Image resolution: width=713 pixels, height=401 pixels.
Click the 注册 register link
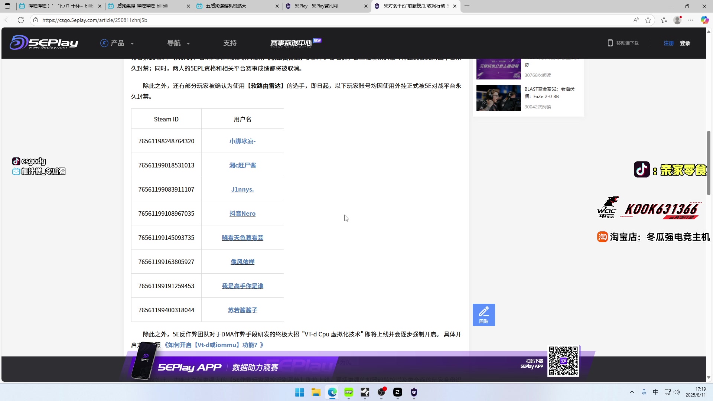click(x=668, y=43)
